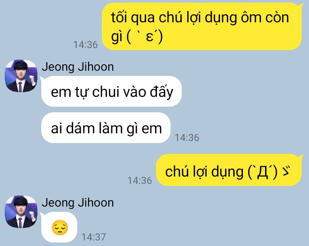Image resolution: width=309 pixels, height=246 pixels.
Task: Click the 14:36 timestamp left of 'chú lợi dụng' bubble
Action: click(x=140, y=180)
